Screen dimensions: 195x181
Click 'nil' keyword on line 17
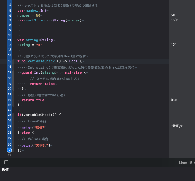coord(68,72)
